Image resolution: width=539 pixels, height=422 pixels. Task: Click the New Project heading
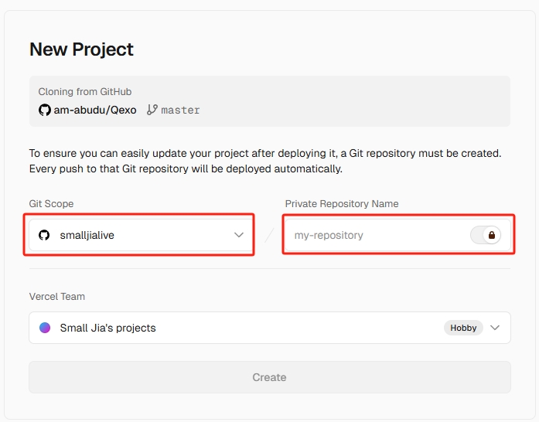coord(81,49)
